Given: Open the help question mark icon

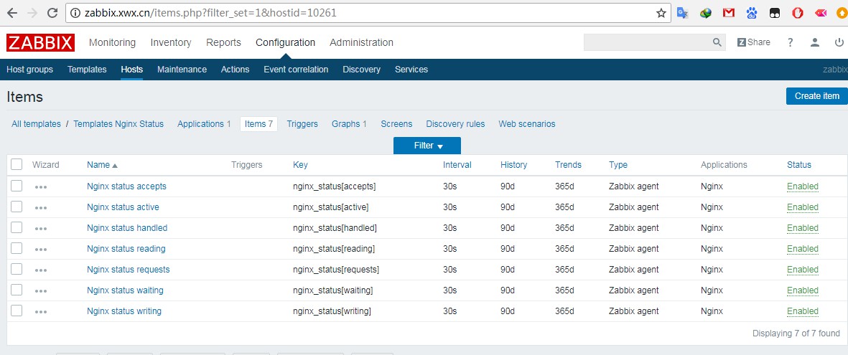Looking at the screenshot, I should point(790,42).
